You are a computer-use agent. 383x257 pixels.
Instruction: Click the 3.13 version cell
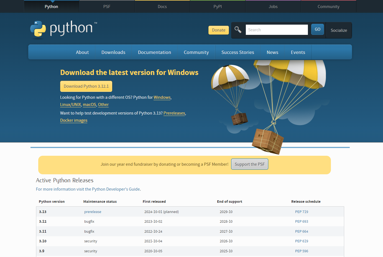click(x=43, y=212)
